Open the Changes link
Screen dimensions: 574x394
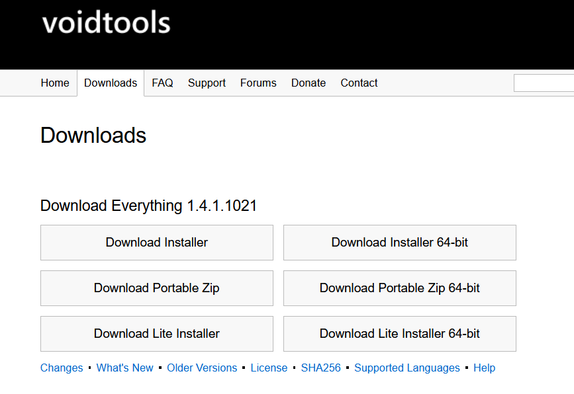pos(62,368)
